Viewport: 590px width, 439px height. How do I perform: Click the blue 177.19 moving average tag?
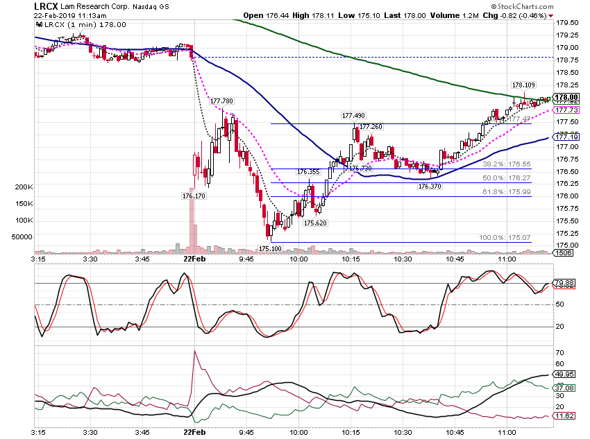566,137
